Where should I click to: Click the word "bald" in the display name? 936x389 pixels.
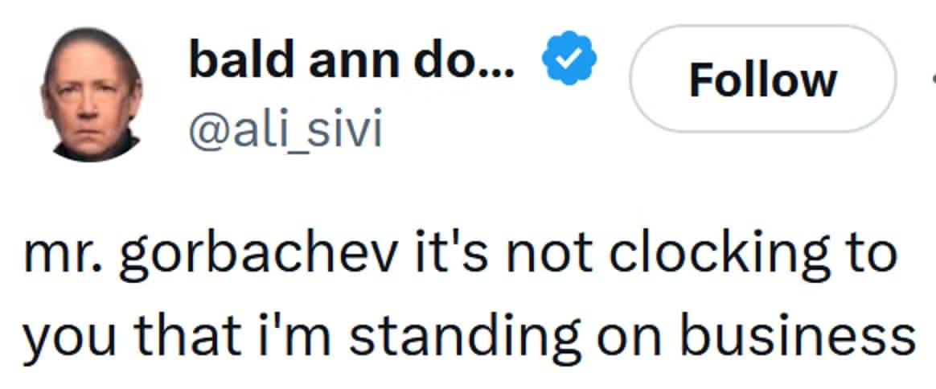(238, 62)
